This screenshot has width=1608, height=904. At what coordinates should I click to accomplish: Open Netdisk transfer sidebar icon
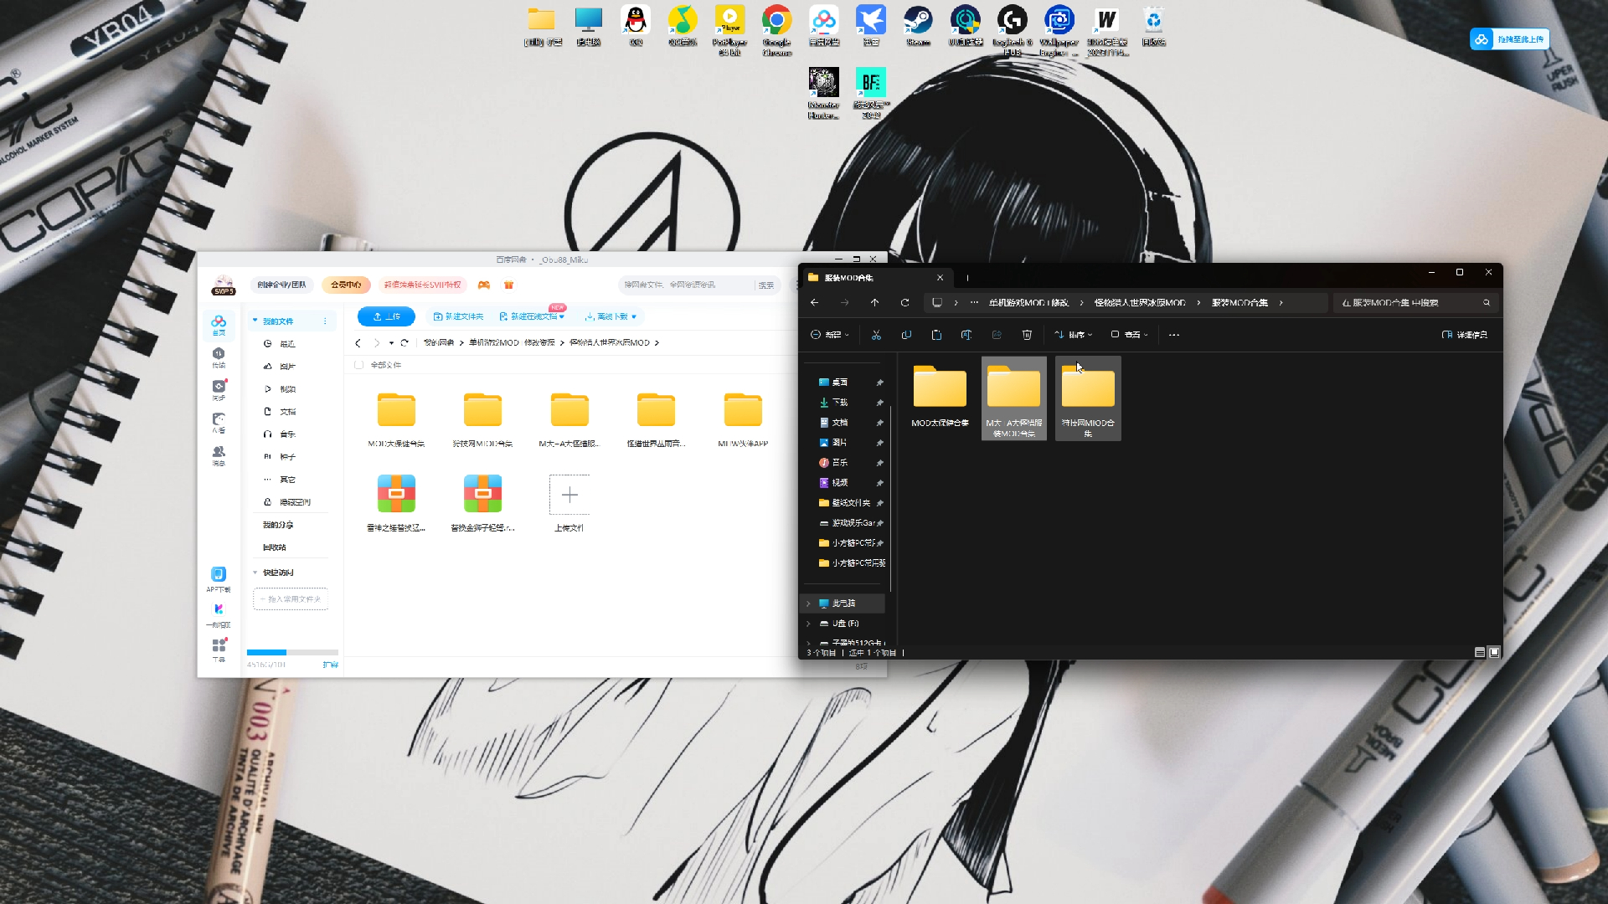[219, 357]
